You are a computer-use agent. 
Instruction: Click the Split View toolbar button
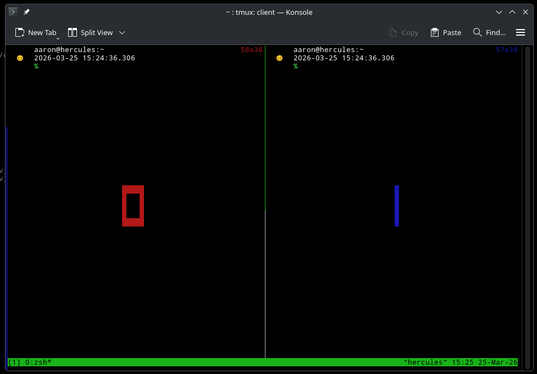[91, 33]
